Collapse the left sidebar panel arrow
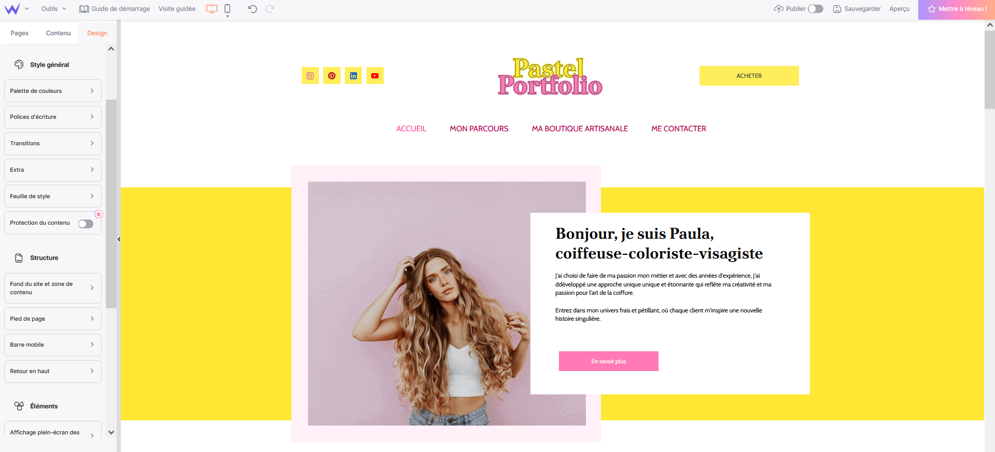The image size is (995, 452). (119, 239)
